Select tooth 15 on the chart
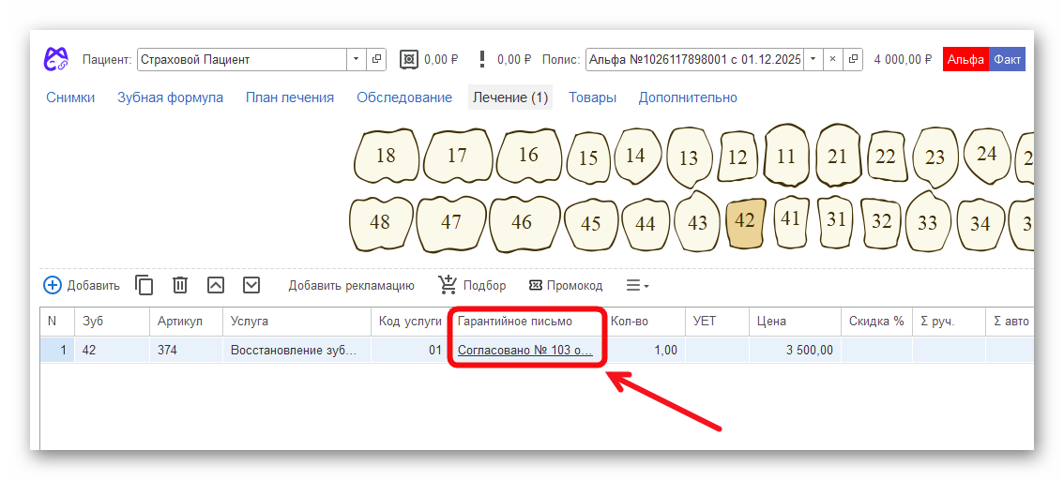 (589, 157)
